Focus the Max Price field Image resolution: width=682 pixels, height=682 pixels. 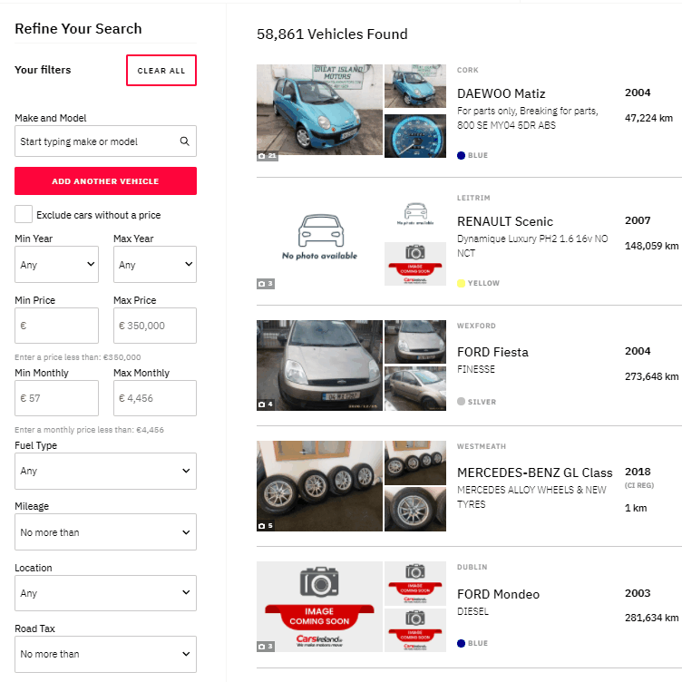[155, 326]
